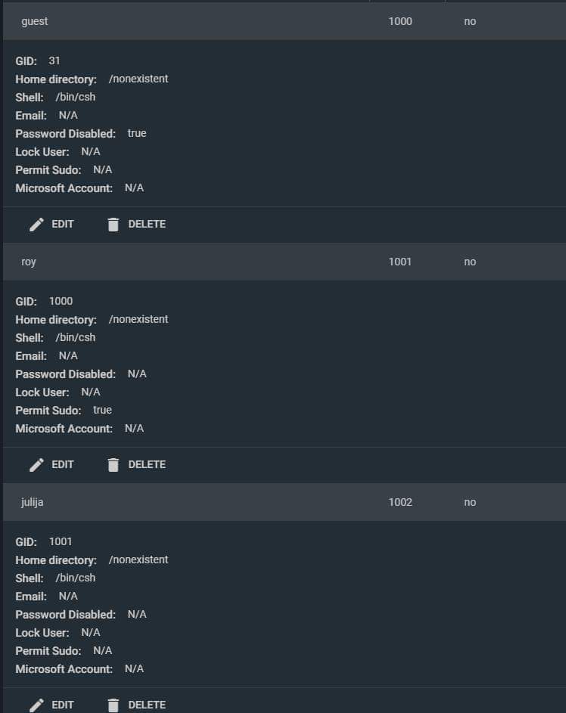This screenshot has width=566, height=713.
Task: Choose EDIT text for julija user
Action: pyautogui.click(x=62, y=705)
